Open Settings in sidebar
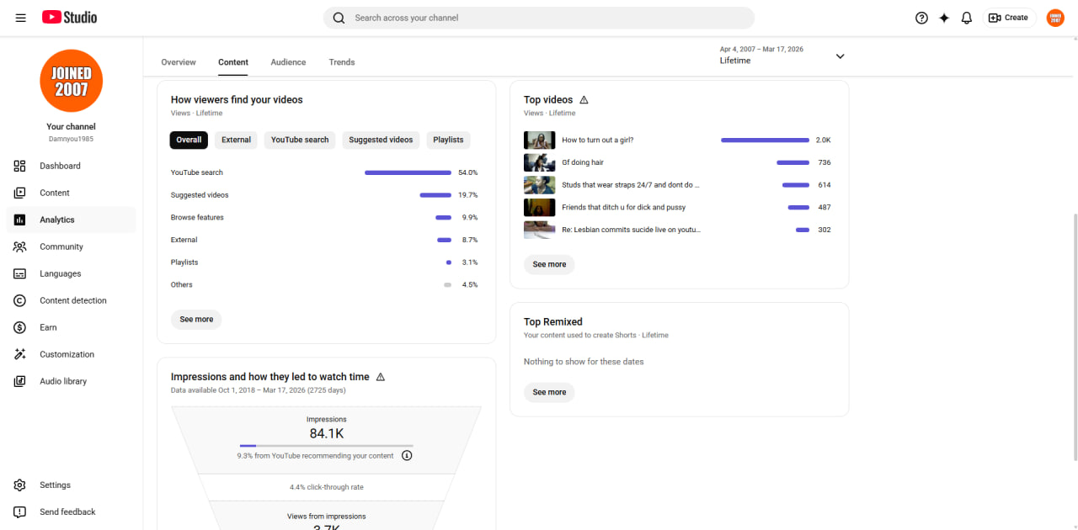The image size is (1078, 530). tap(71, 485)
